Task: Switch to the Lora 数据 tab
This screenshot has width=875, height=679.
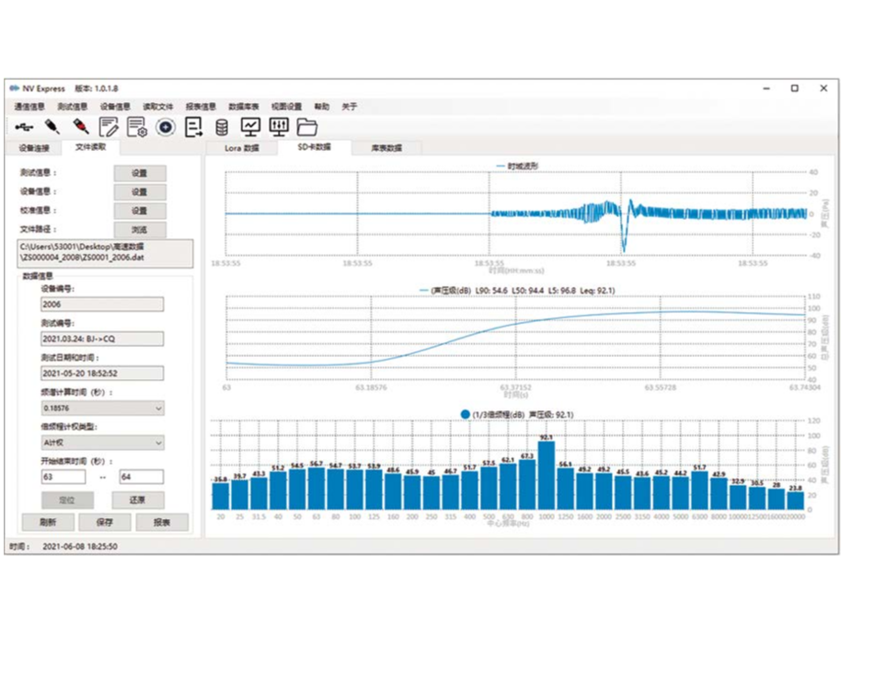Action: (243, 148)
